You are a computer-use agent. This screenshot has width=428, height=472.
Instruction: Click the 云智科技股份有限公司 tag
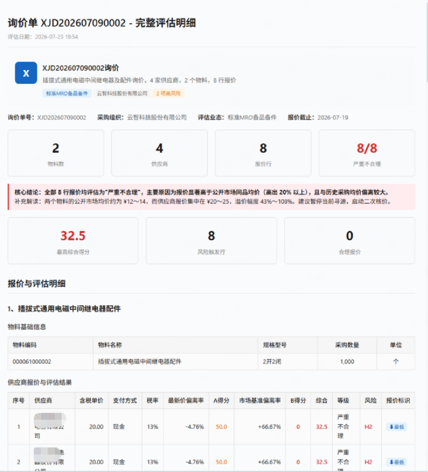[x=122, y=93]
